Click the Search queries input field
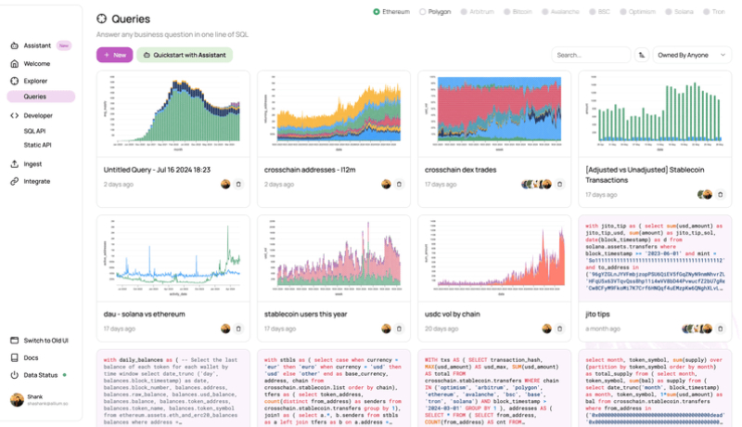The image size is (742, 427). point(590,55)
